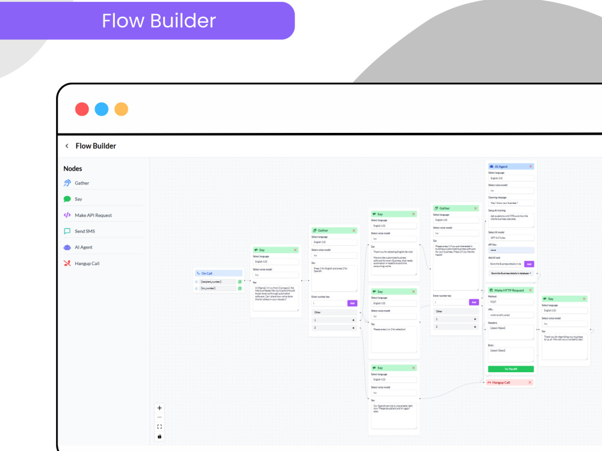Pick the Gather node icon in Nodes sidebar
The height and width of the screenshot is (451, 602).
click(x=67, y=183)
